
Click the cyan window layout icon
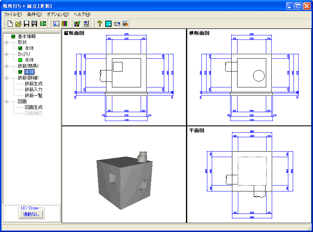pyautogui.click(x=108, y=24)
